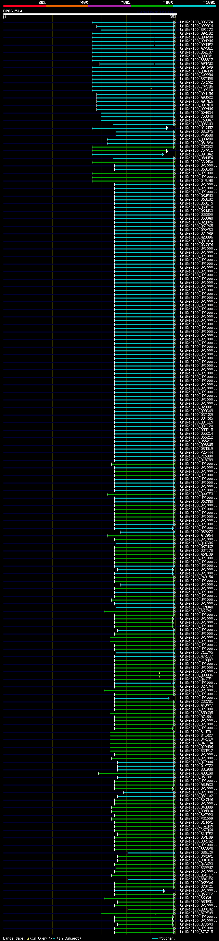219x941 pixels.
Task: Select the BP061514 query sequence label
Action: (13, 11)
